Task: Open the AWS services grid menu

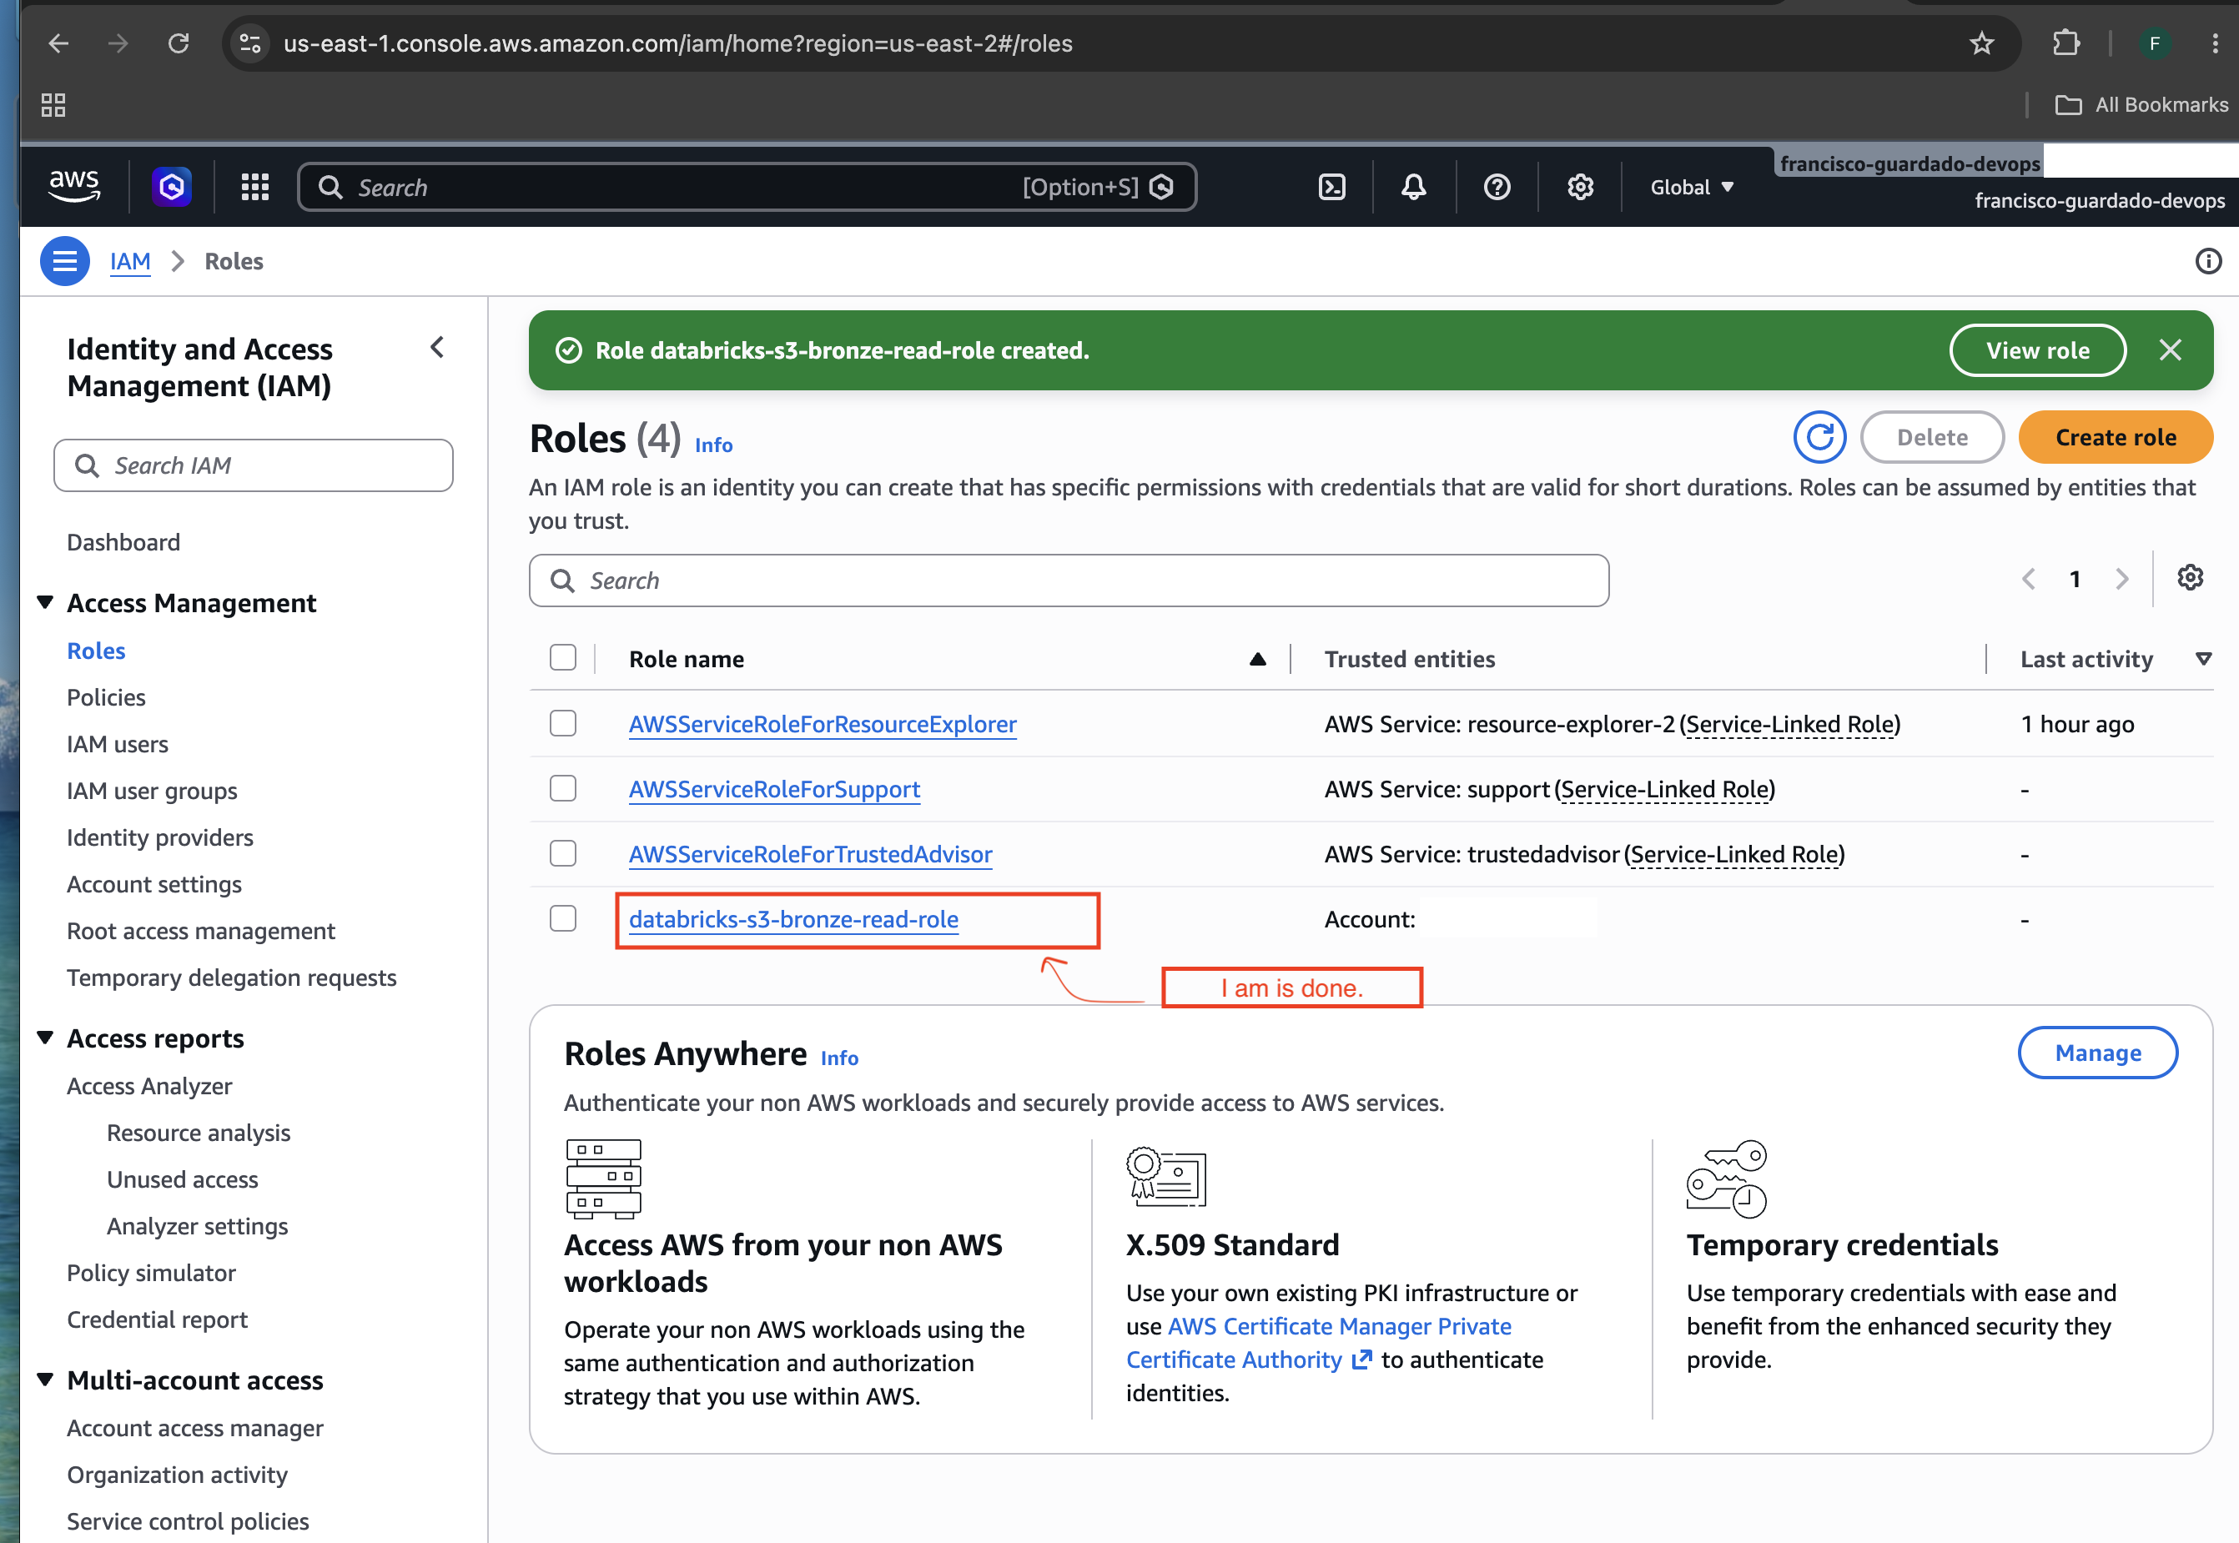Action: [255, 187]
